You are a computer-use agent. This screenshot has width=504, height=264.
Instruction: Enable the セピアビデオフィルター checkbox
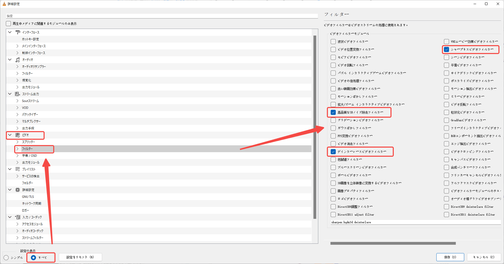tap(333, 57)
